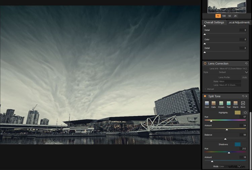Toggle the Lens Correction pane on/off
252x170 pixels.
click(x=205, y=63)
